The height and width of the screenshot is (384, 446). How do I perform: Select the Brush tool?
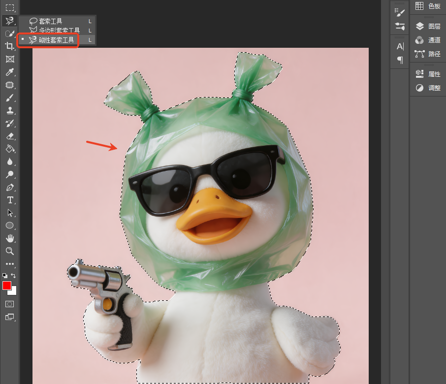click(x=10, y=98)
